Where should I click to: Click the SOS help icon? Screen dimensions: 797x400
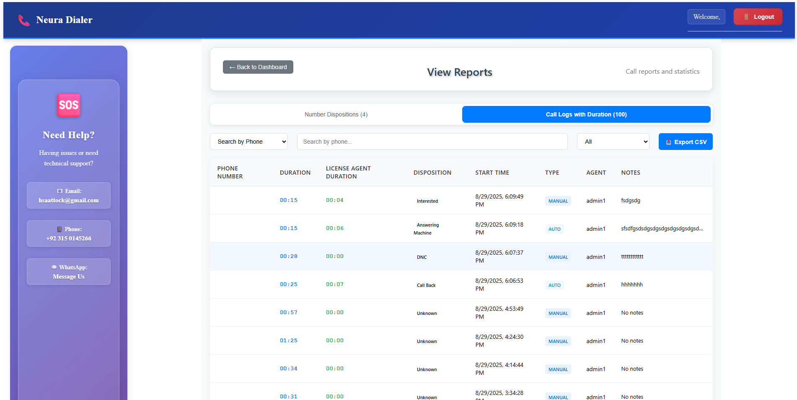point(69,105)
